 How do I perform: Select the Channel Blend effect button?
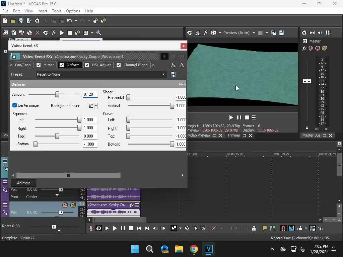135,65
